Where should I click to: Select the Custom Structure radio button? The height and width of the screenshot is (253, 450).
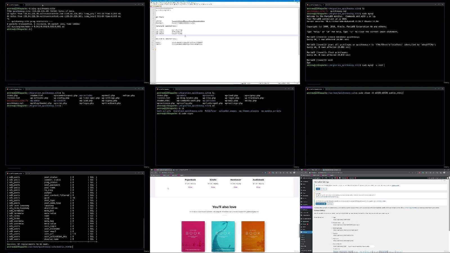coord(332,244)
